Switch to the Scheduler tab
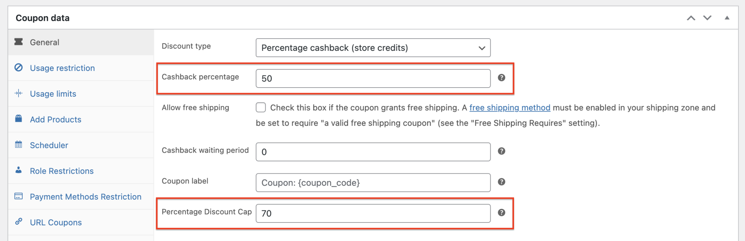 tap(49, 145)
